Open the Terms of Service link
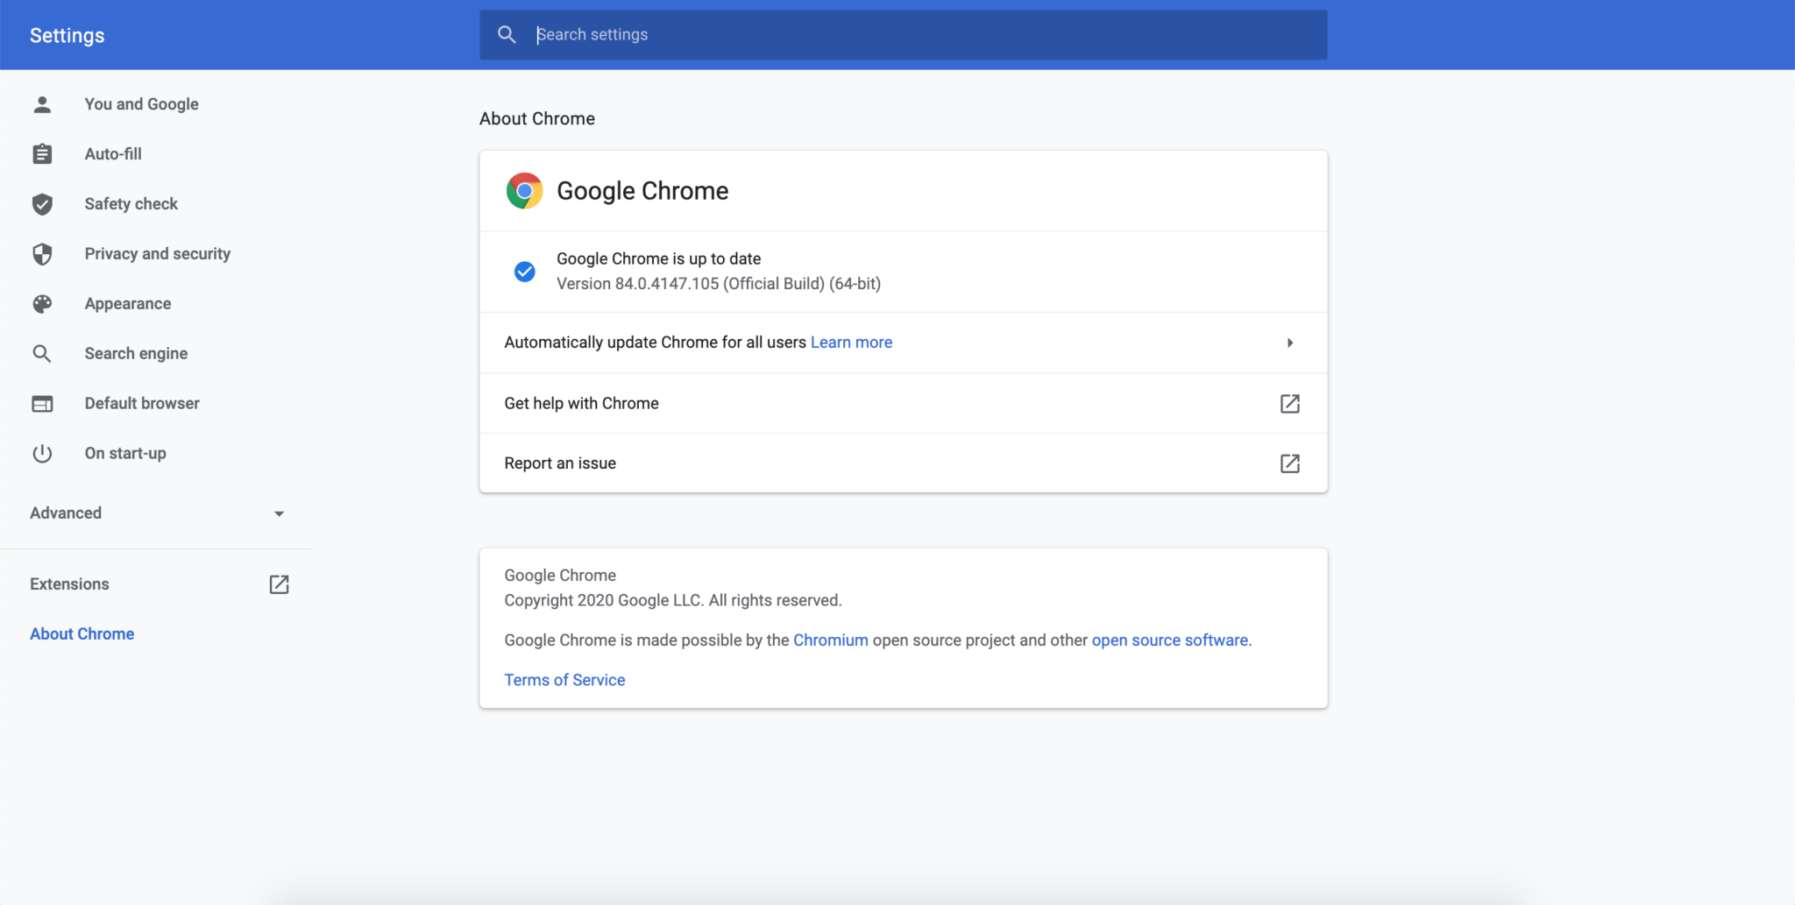Screen dimensions: 1795x905 tap(564, 679)
